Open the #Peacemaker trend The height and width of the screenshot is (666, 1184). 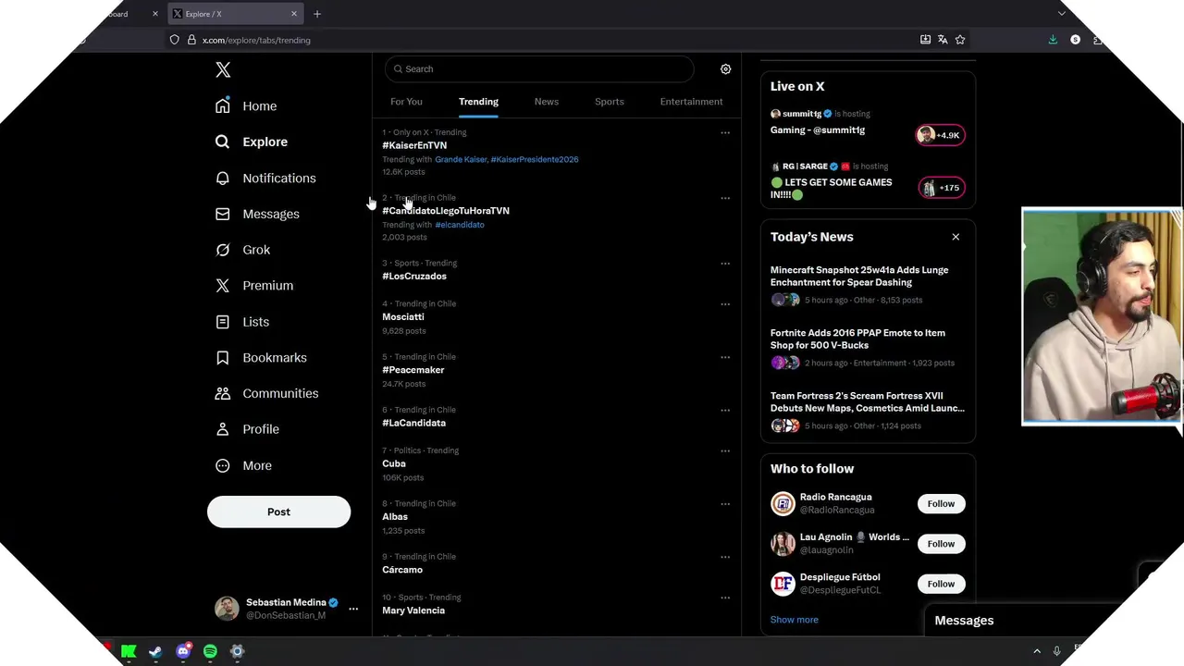point(413,370)
